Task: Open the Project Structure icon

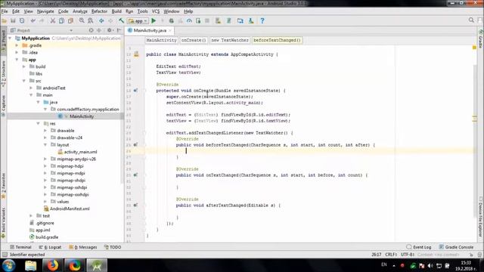Action: pyautogui.click(x=240, y=20)
